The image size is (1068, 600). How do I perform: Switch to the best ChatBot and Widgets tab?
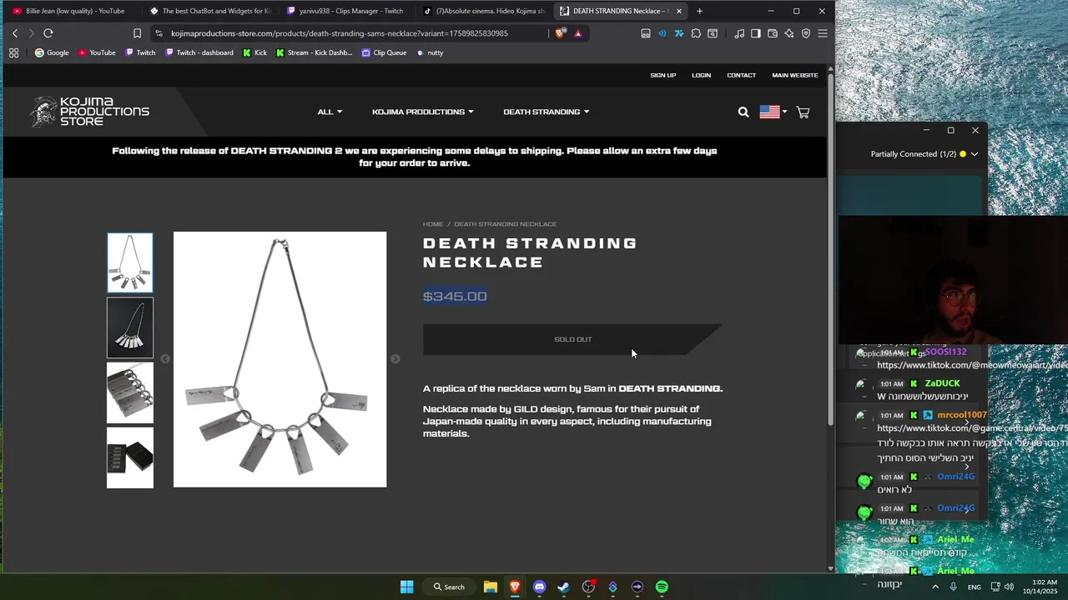[x=209, y=11]
